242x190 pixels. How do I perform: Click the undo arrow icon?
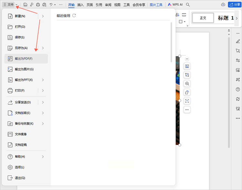(x=51, y=5)
